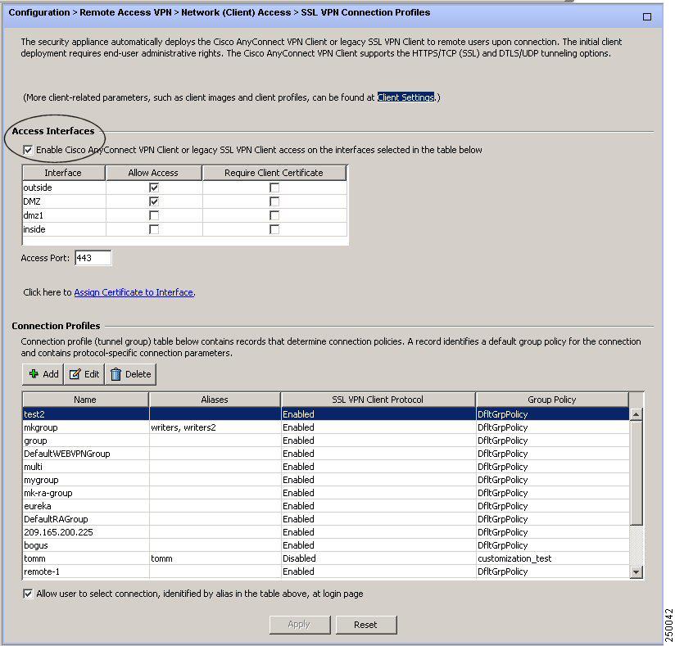The image size is (675, 646).
Task: Check Require Client Certificate for DMZ
Action: coord(274,201)
